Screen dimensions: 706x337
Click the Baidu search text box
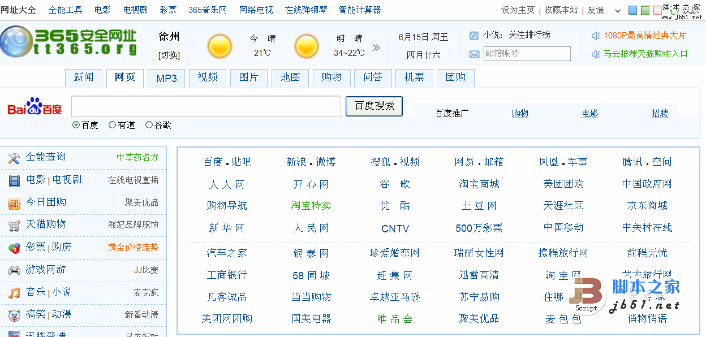206,106
